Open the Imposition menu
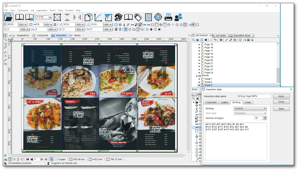 pos(41,10)
